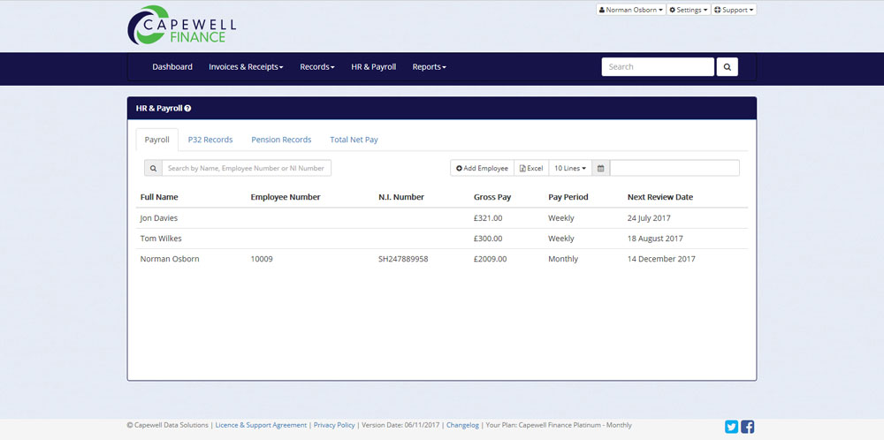
Task: Select the Jon Davies row name
Action: [x=159, y=218]
